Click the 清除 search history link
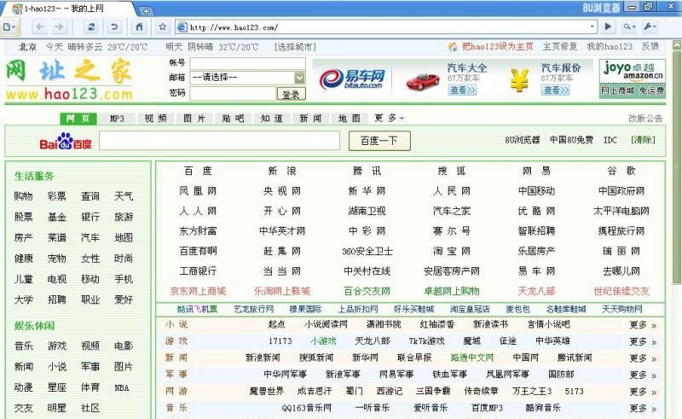This screenshot has height=419, width=682. pyautogui.click(x=643, y=140)
